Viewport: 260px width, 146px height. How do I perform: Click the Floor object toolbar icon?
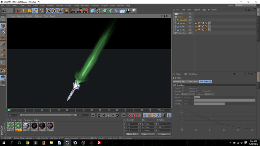pyautogui.click(x=122, y=11)
